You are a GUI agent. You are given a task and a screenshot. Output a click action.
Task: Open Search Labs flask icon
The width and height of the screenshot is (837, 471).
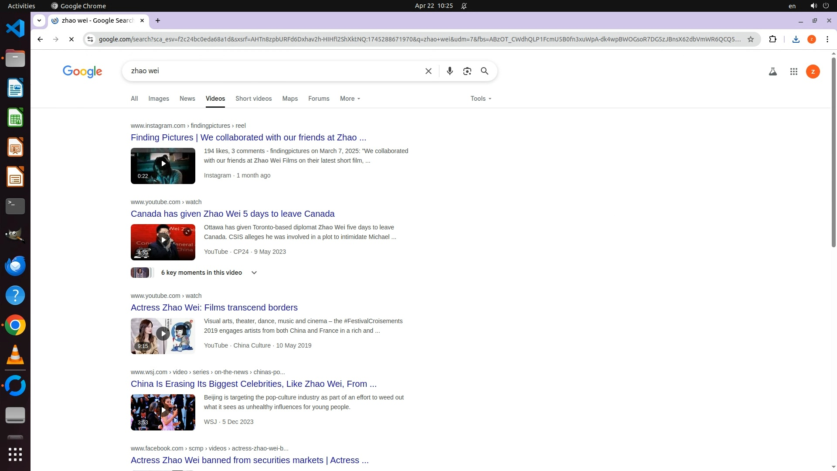(x=772, y=72)
